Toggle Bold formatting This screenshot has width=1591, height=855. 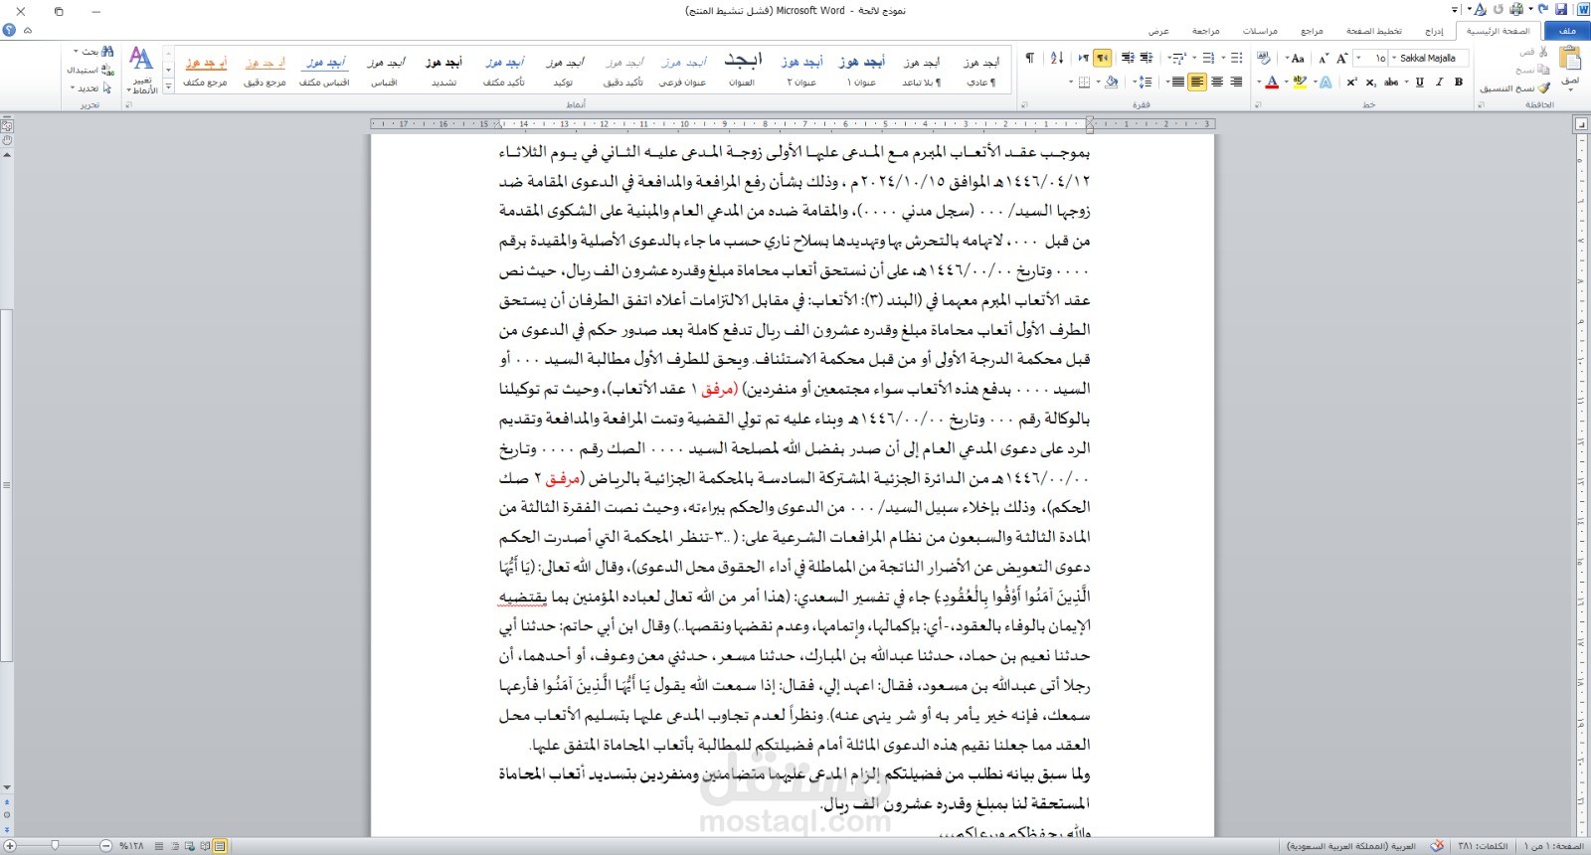pos(1459,82)
